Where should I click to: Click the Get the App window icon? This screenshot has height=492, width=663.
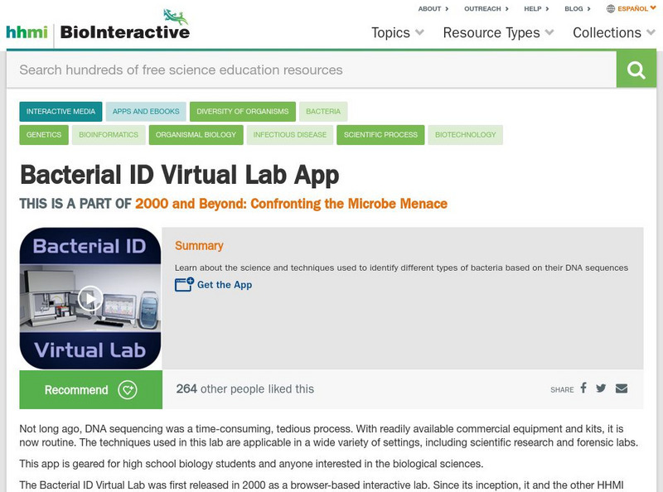(x=184, y=284)
